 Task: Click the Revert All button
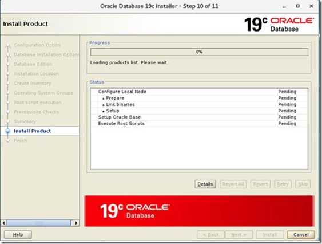click(x=233, y=184)
